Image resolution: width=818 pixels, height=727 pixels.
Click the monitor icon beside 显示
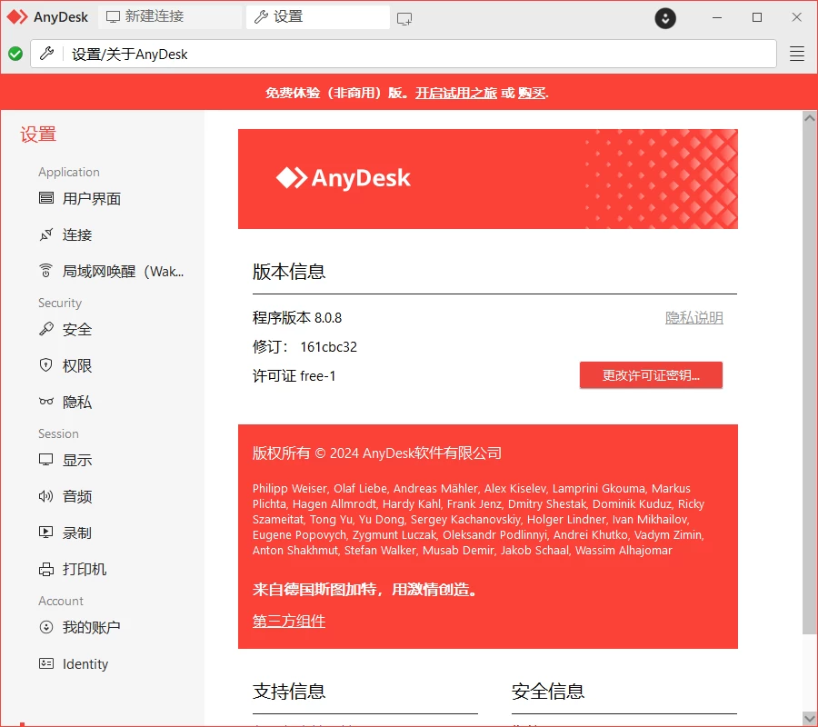coord(46,460)
